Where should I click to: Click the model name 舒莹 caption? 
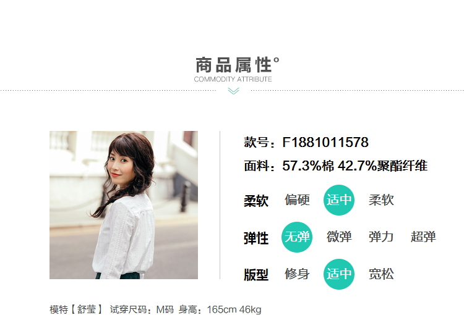click(87, 309)
